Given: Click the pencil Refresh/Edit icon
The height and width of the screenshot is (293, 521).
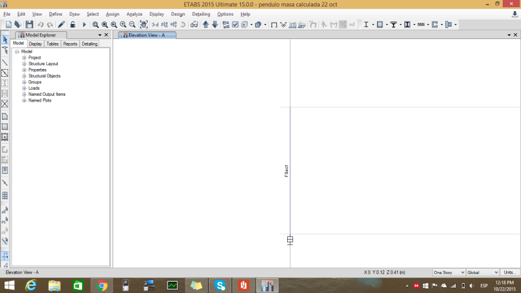Looking at the screenshot, I should [x=61, y=24].
